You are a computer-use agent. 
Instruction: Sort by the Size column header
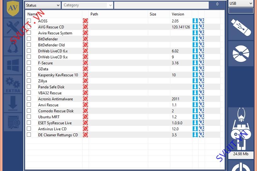pos(153,14)
